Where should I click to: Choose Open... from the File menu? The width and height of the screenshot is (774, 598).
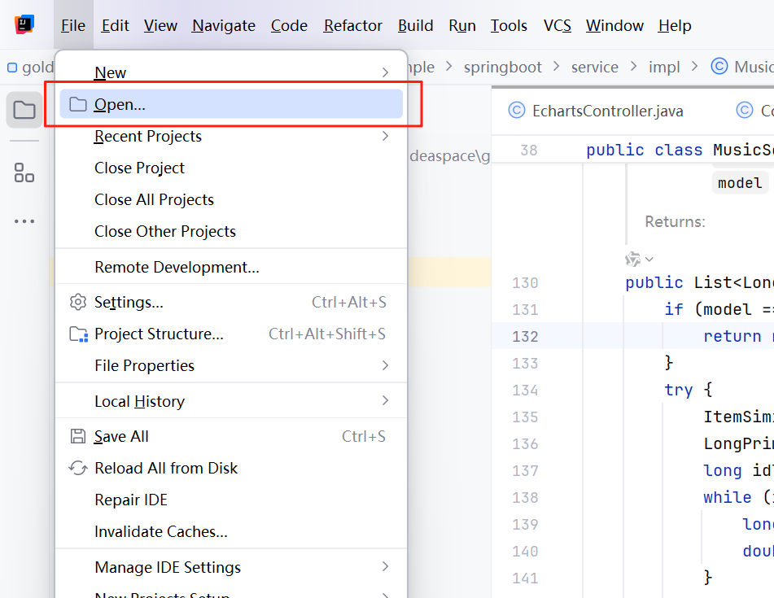pyautogui.click(x=120, y=104)
